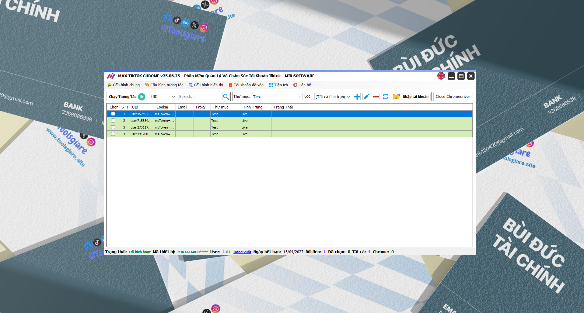This screenshot has width=584, height=313.
Task: Click the device code MIN1AC60D0**** text
Action: coord(193,252)
